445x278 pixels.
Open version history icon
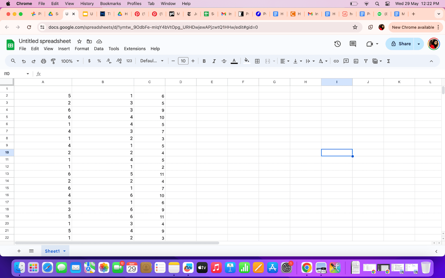[x=337, y=44]
